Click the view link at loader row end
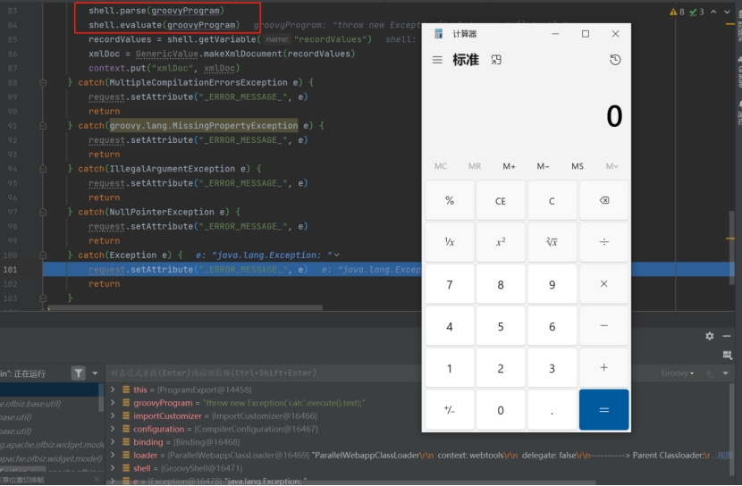742x486 pixels. (x=724, y=456)
